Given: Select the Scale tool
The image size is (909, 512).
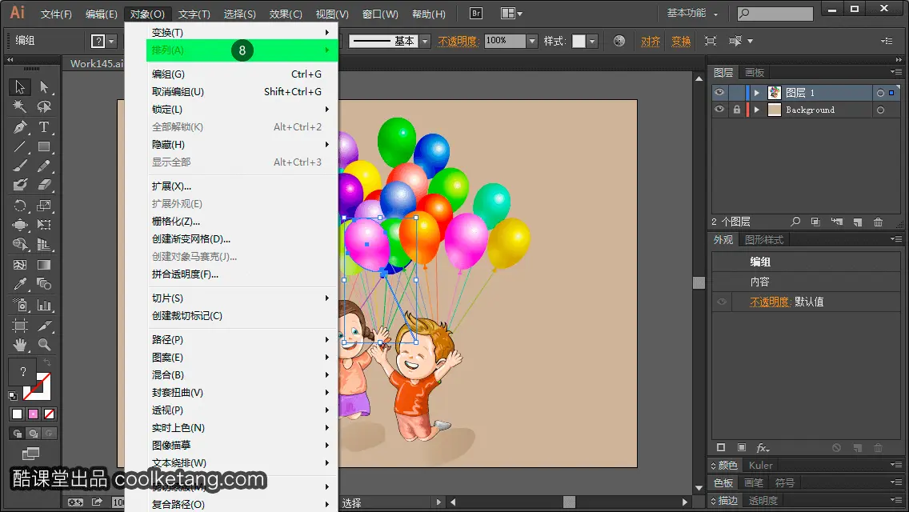Looking at the screenshot, I should click(44, 206).
